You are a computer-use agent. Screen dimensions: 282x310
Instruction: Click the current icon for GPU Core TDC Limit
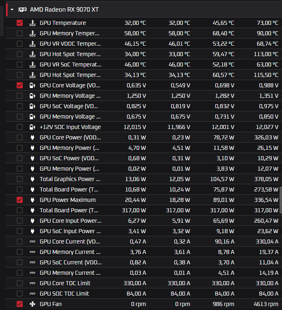click(x=32, y=283)
